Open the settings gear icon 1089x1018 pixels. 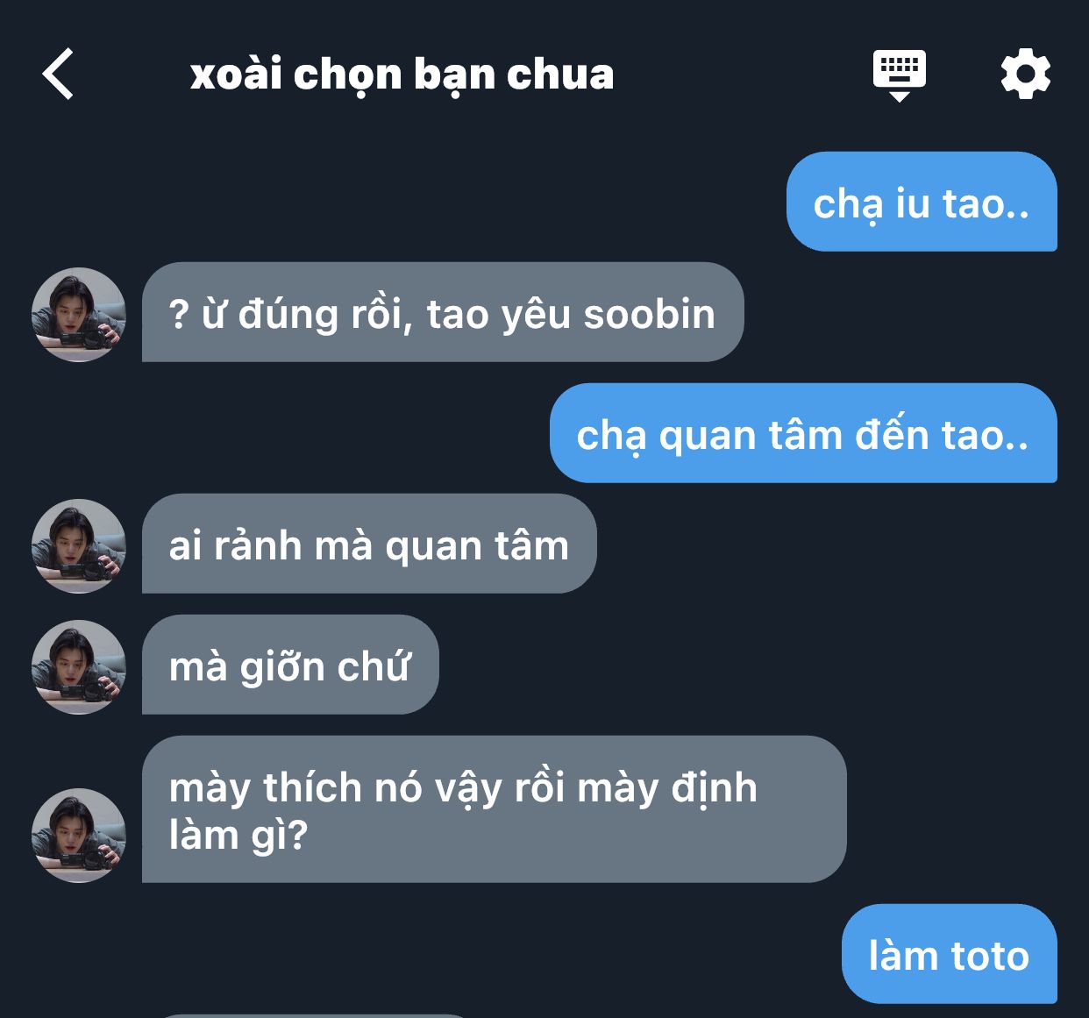pos(1026,74)
